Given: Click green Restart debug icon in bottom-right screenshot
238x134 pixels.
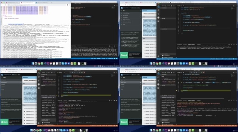Looking at the screenshot, I should click(x=201, y=73).
